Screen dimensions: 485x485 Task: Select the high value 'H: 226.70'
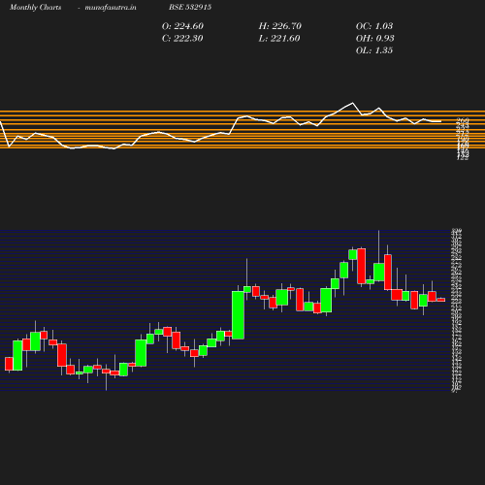(x=280, y=26)
